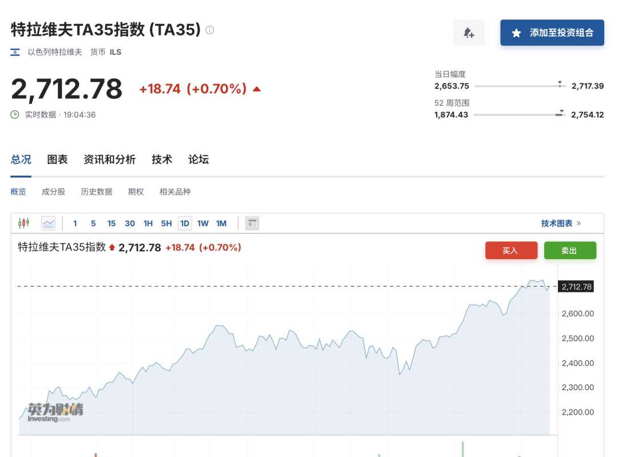Select the 15-minute chart interval

[112, 223]
